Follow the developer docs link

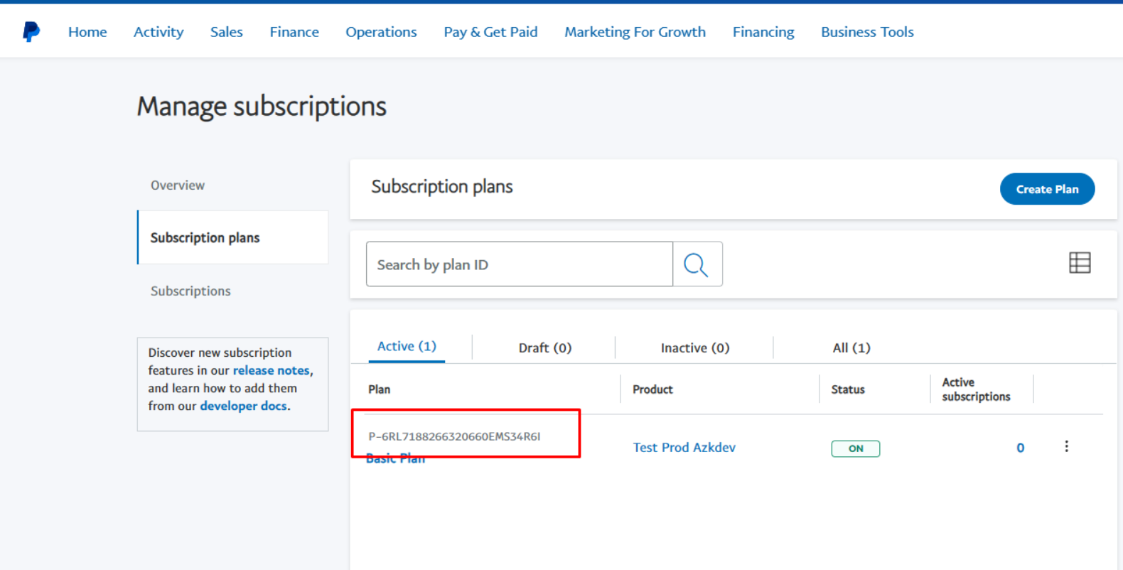[x=243, y=406]
